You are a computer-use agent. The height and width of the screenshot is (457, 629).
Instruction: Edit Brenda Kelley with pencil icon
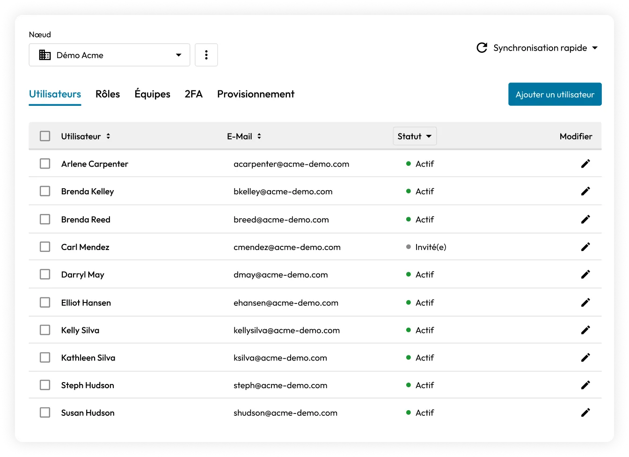[x=585, y=191]
